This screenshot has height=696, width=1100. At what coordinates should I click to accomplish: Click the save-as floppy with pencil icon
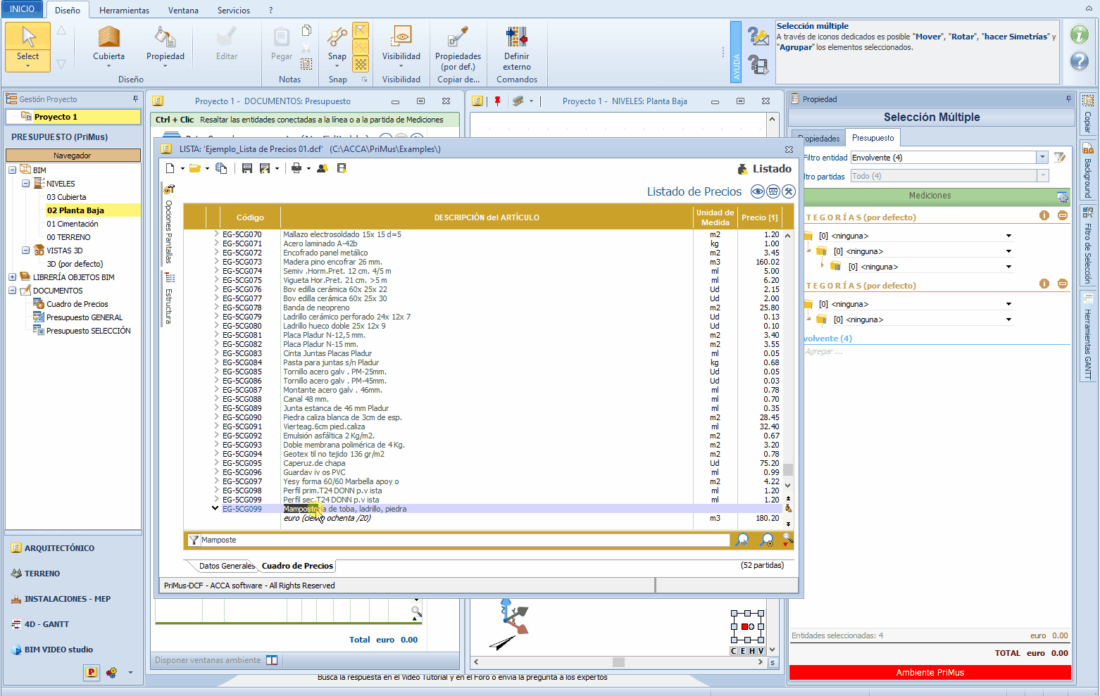[265, 168]
